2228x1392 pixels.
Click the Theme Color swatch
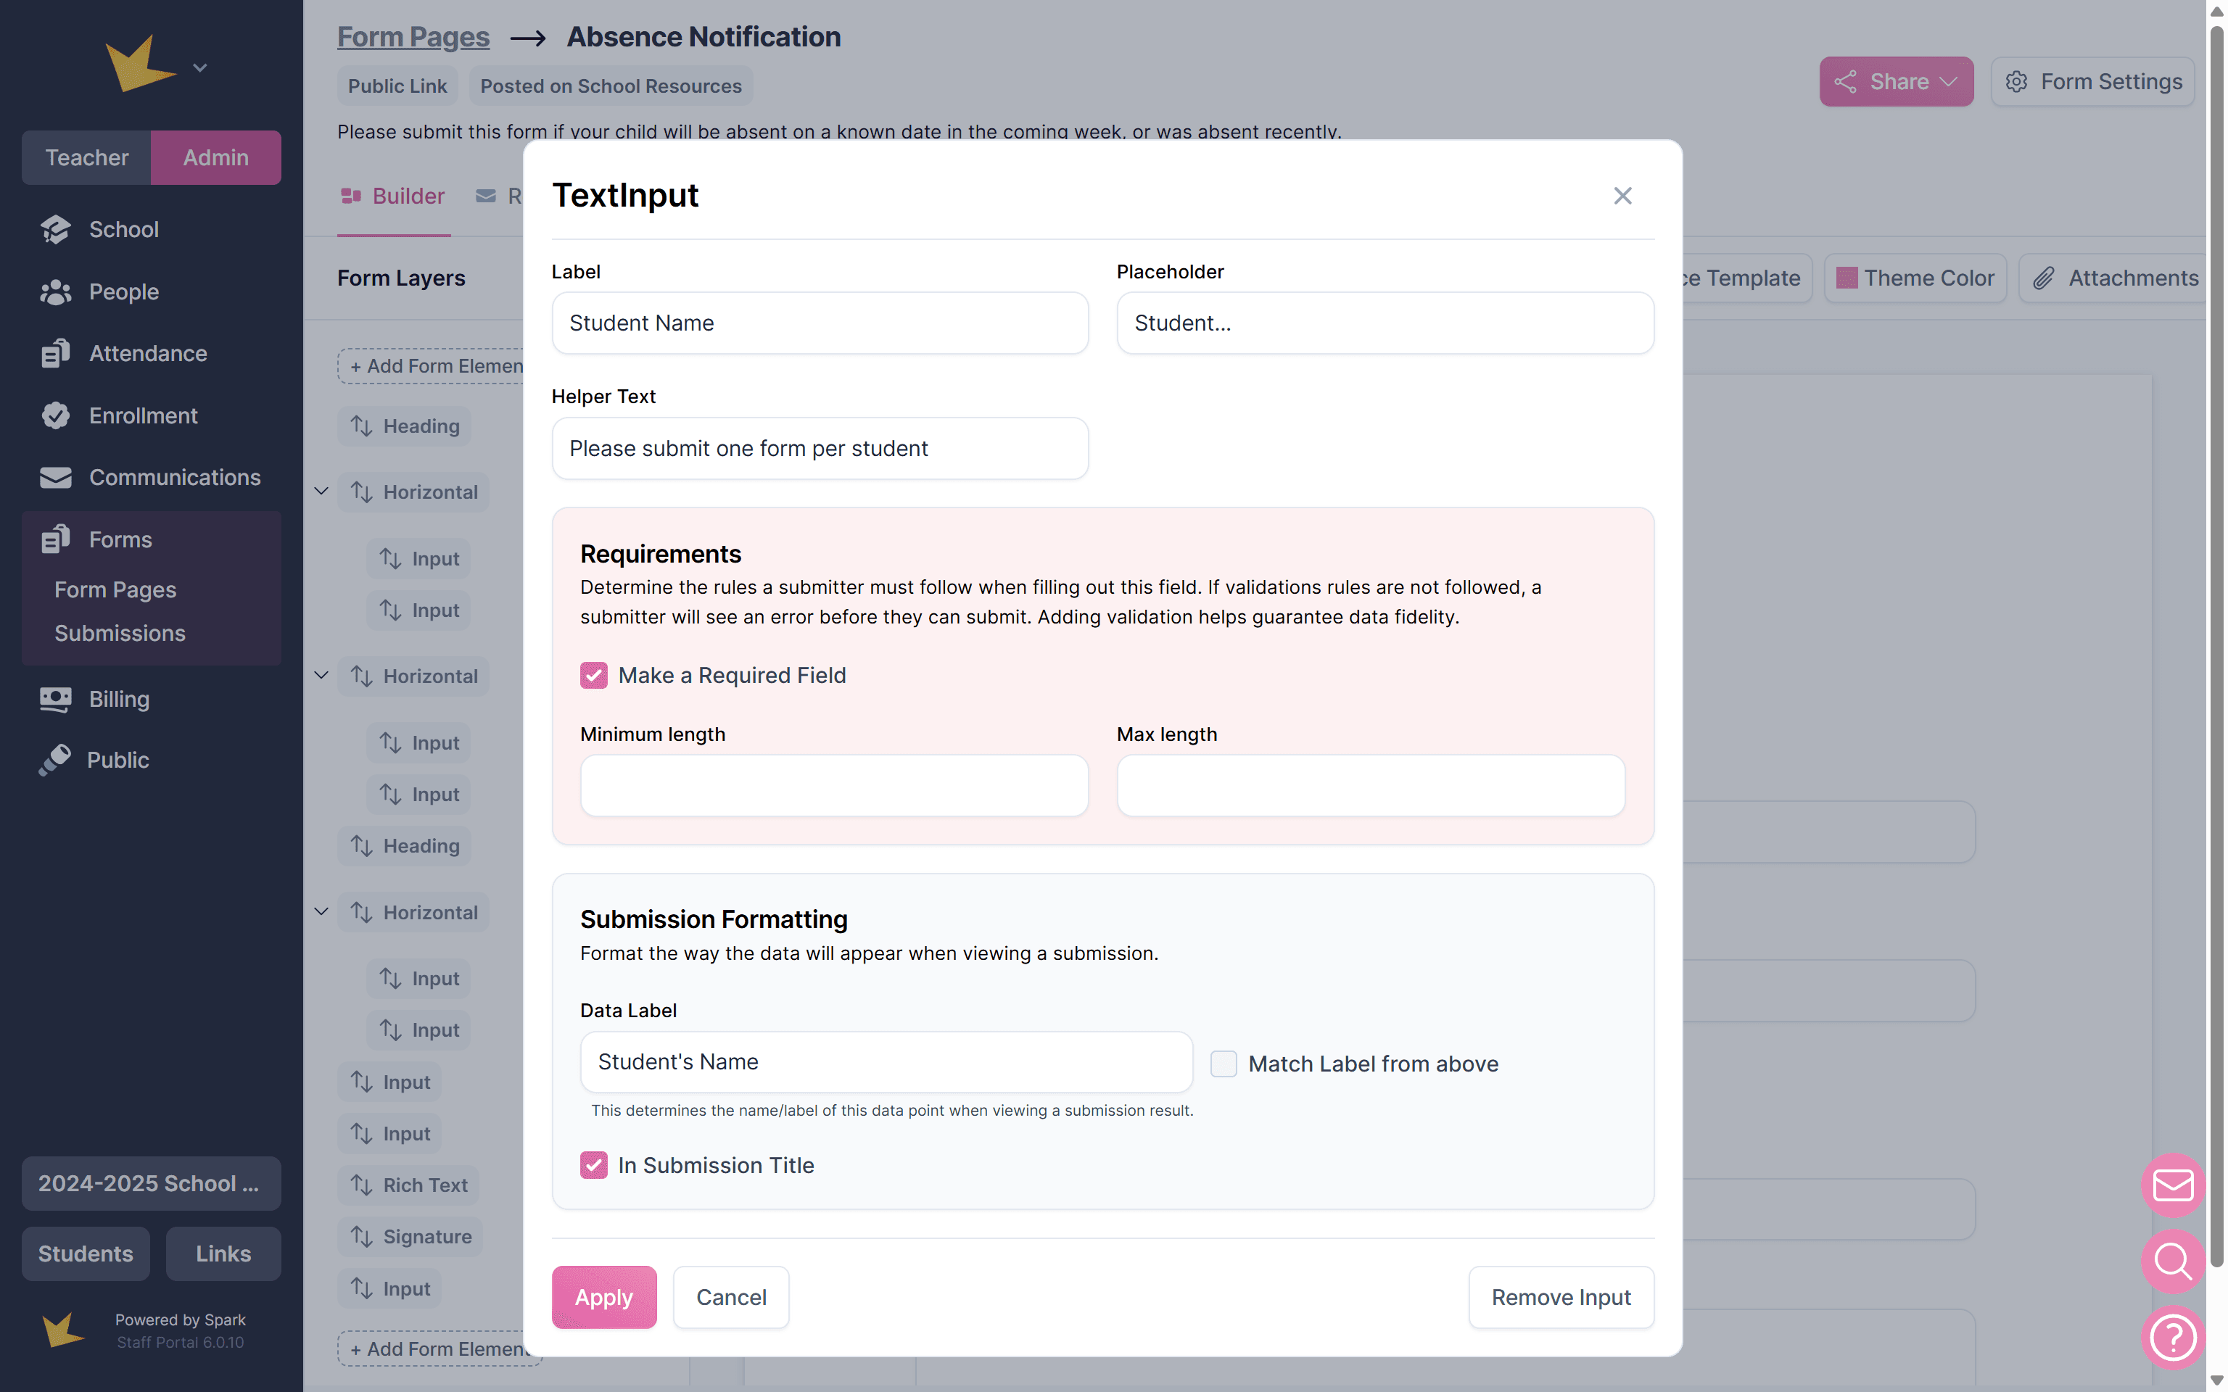(x=1847, y=278)
